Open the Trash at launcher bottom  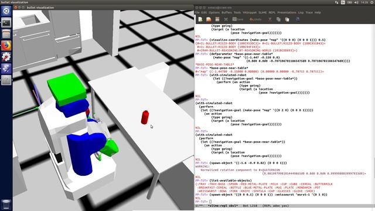(6, 205)
